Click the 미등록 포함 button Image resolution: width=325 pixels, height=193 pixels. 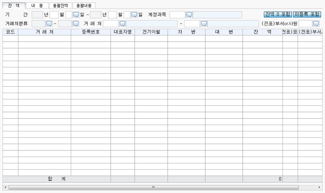click(307, 14)
